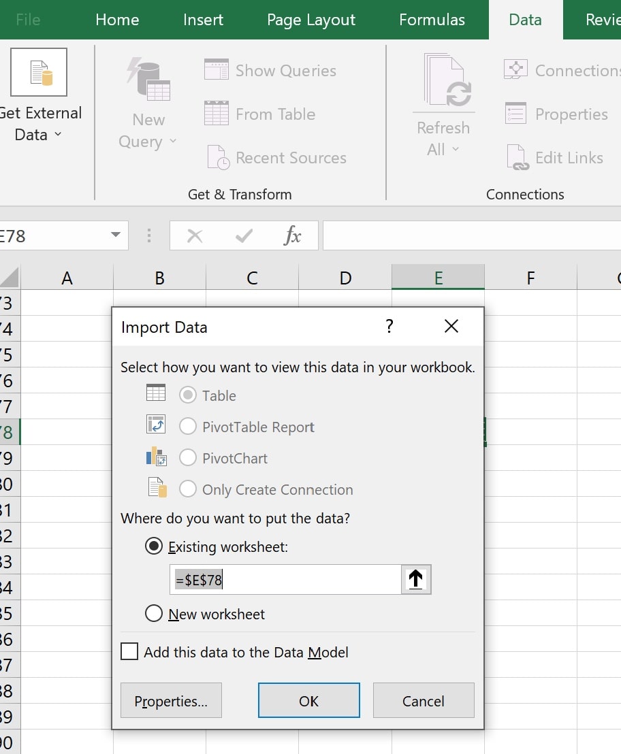This screenshot has height=754, width=621.
Task: Expand the Get External Data dropdown
Action: 58,135
